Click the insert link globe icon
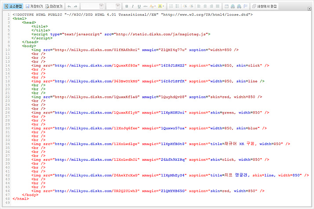This screenshot has height=209, width=314. coord(233,7)
